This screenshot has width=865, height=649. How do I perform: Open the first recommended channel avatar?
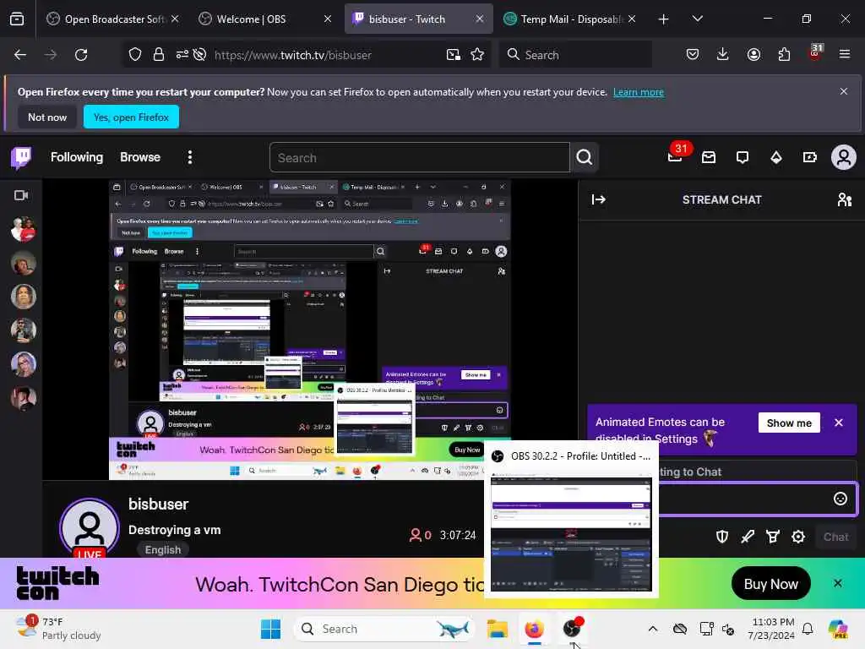click(x=24, y=229)
